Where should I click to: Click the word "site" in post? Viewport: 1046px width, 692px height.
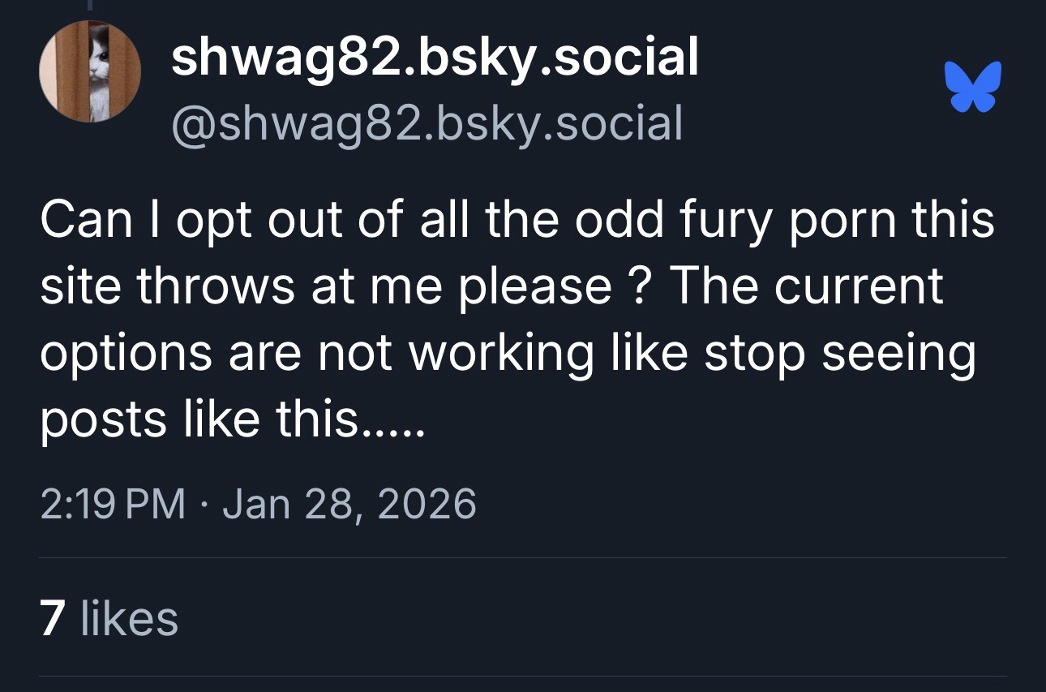pyautogui.click(x=79, y=286)
